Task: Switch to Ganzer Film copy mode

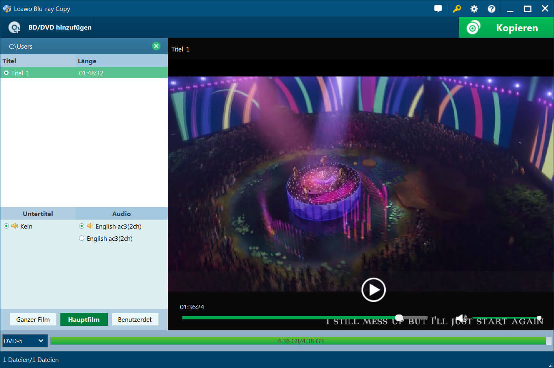Action: click(x=33, y=319)
